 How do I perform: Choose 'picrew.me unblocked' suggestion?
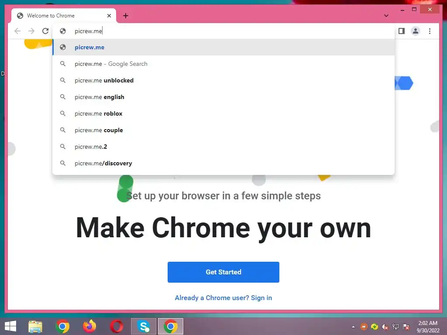(223, 80)
